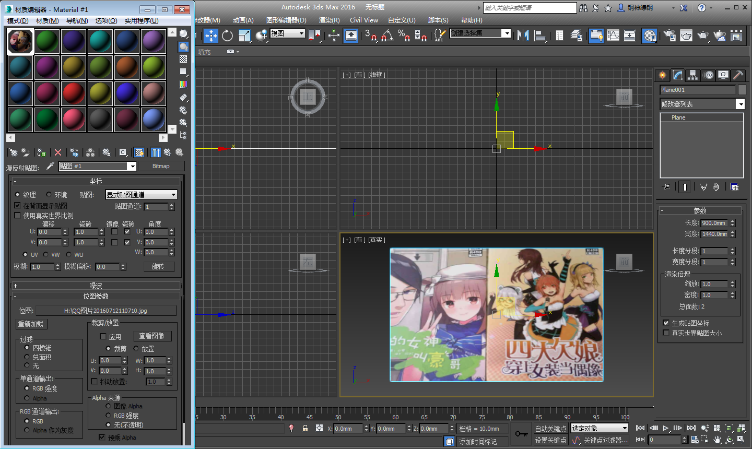Click 重新加载 reload button
This screenshot has width=752, height=449.
click(31, 324)
